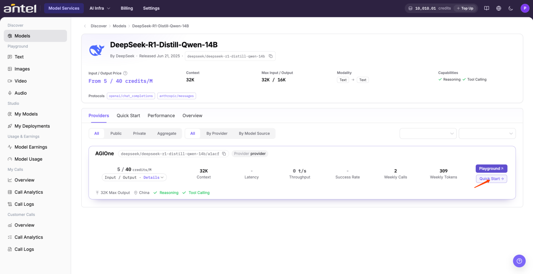
Task: Open the Video playground
Action: (35, 81)
